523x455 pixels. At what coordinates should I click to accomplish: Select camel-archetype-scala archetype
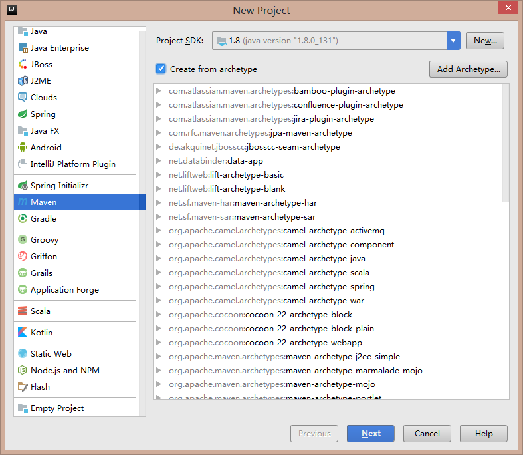click(x=269, y=273)
